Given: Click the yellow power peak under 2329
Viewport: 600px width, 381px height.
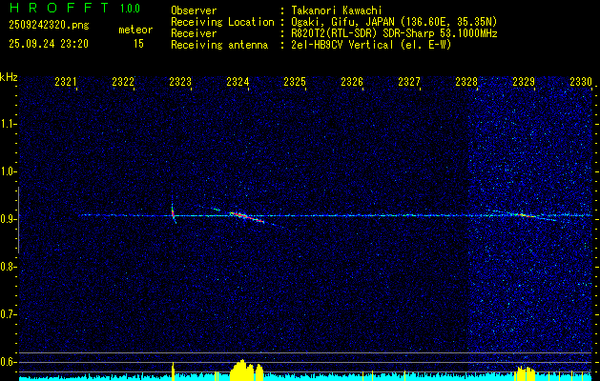Looking at the screenshot, I should pos(526,373).
